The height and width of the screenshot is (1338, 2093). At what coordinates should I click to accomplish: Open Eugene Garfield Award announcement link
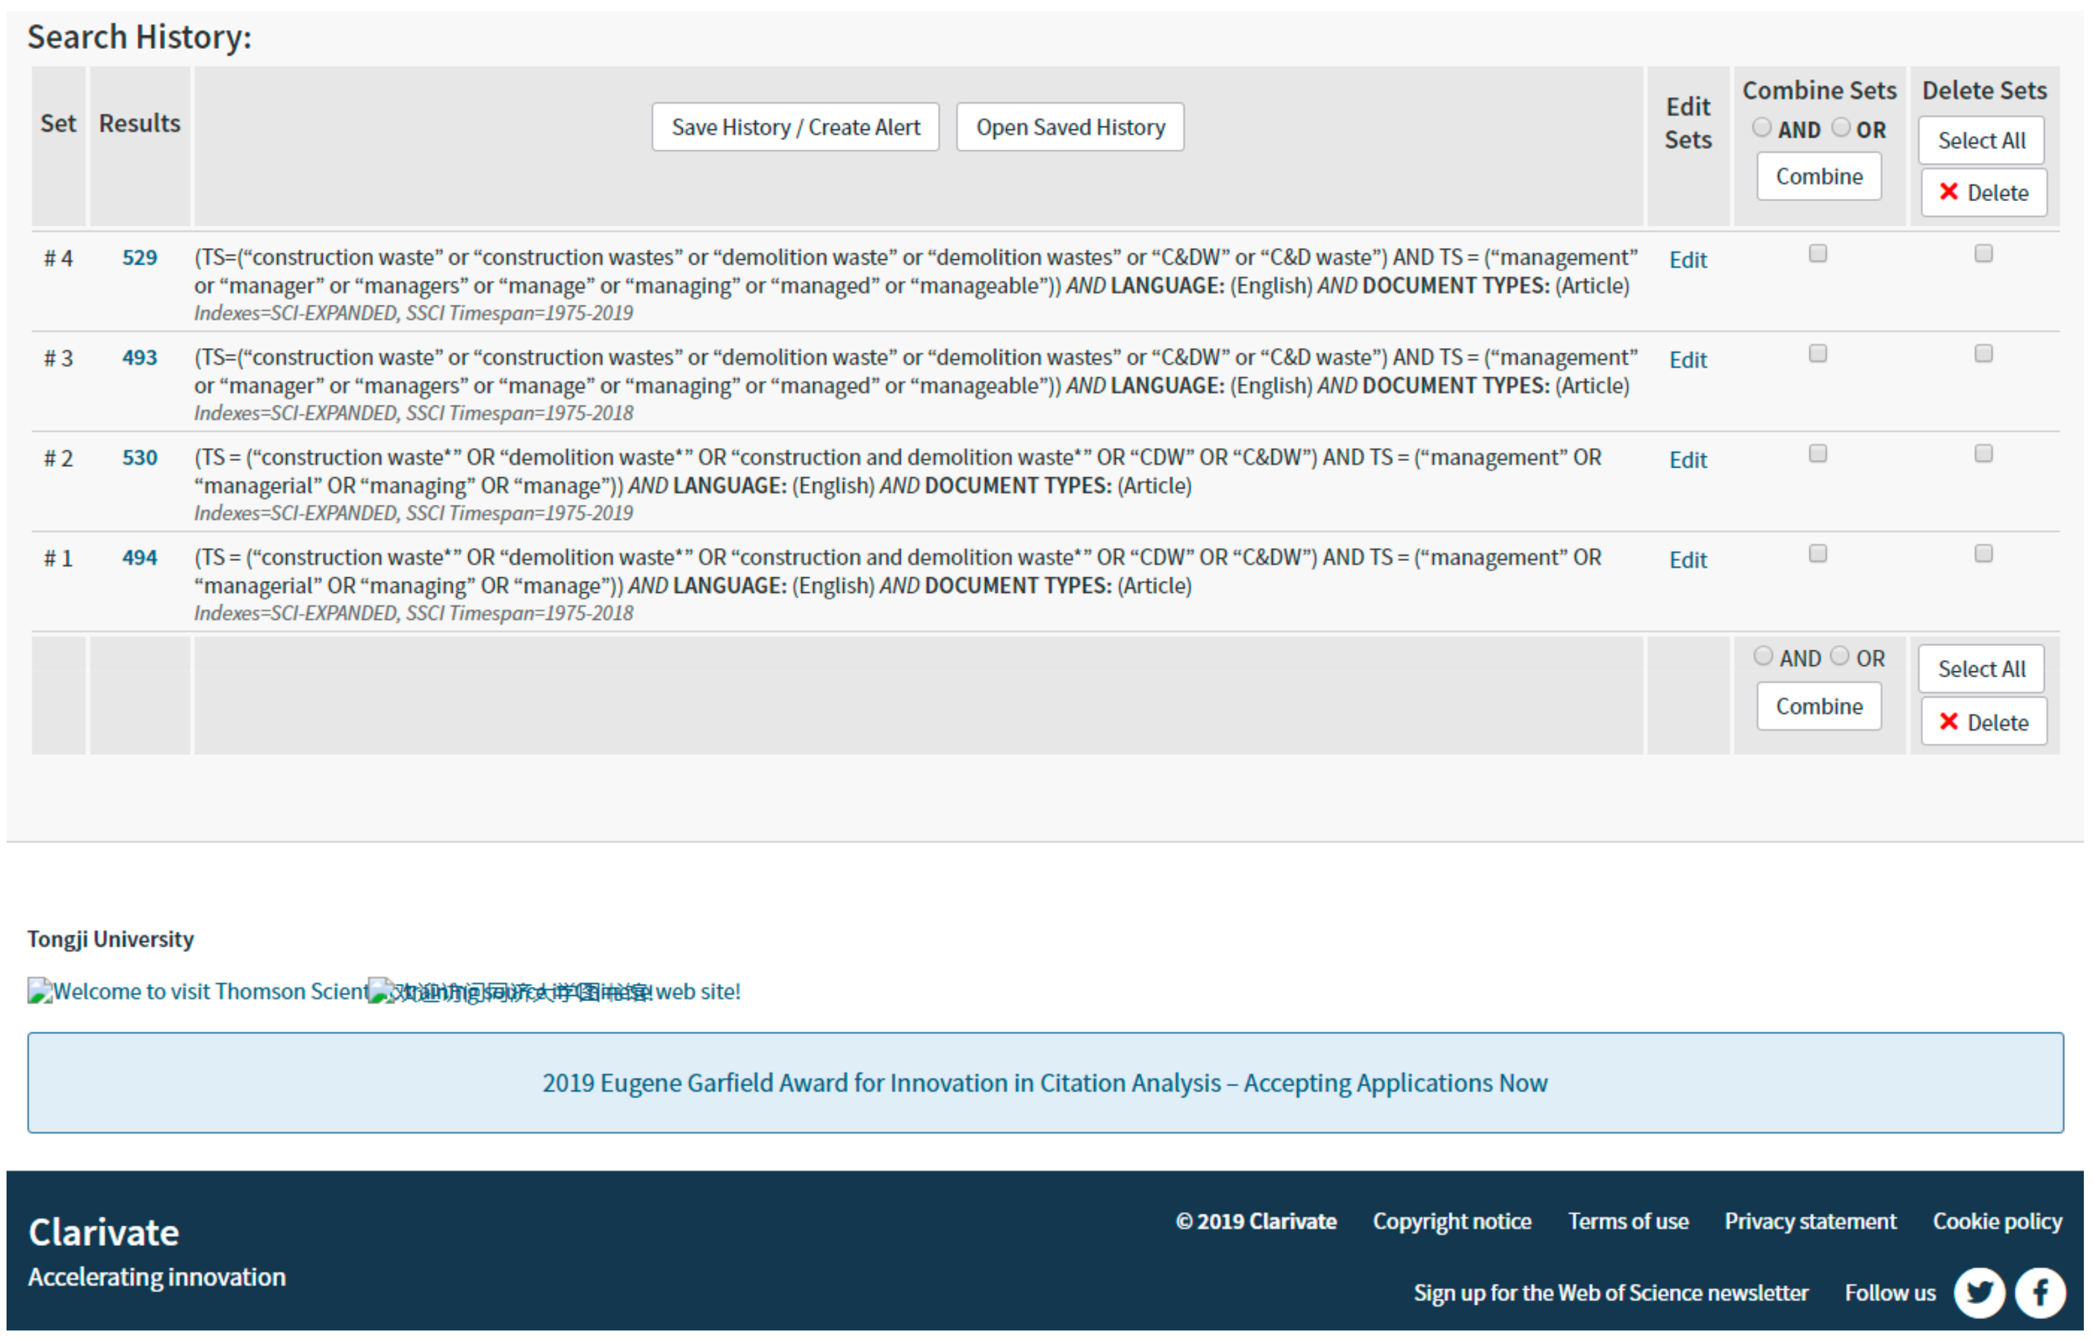[1045, 1083]
